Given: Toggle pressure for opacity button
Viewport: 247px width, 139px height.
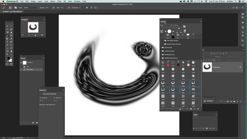Looking at the screenshot, I should pyautogui.click(x=54, y=8).
